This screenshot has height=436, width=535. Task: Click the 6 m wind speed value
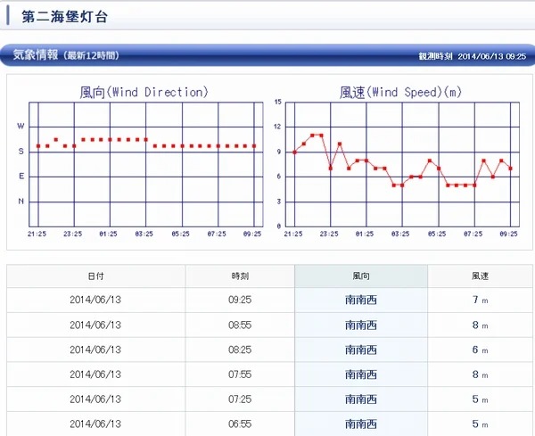coord(480,350)
